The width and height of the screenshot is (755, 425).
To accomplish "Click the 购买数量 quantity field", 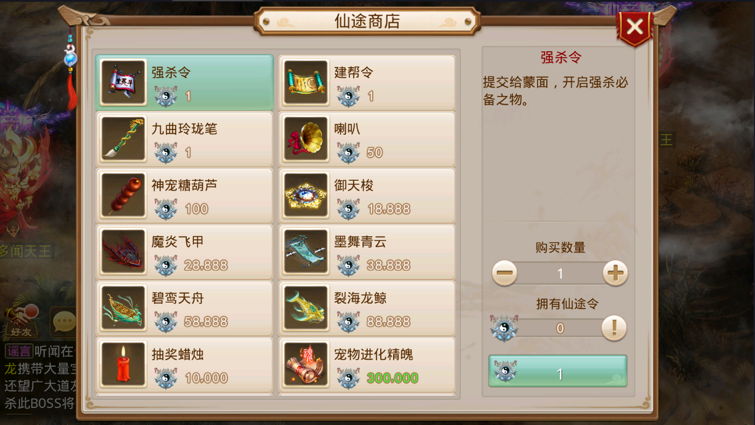I will (560, 274).
